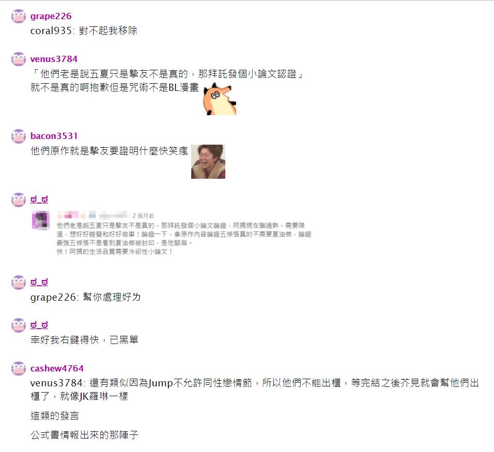
Task: Click avatar beside 幫你處理好ㄌ comment
Action: coord(19,283)
